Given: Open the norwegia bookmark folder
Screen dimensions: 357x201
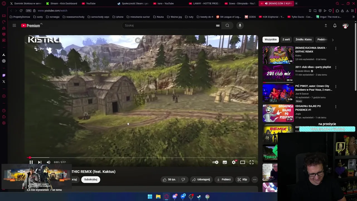Looking at the screenshot, I should [x=52, y=17].
